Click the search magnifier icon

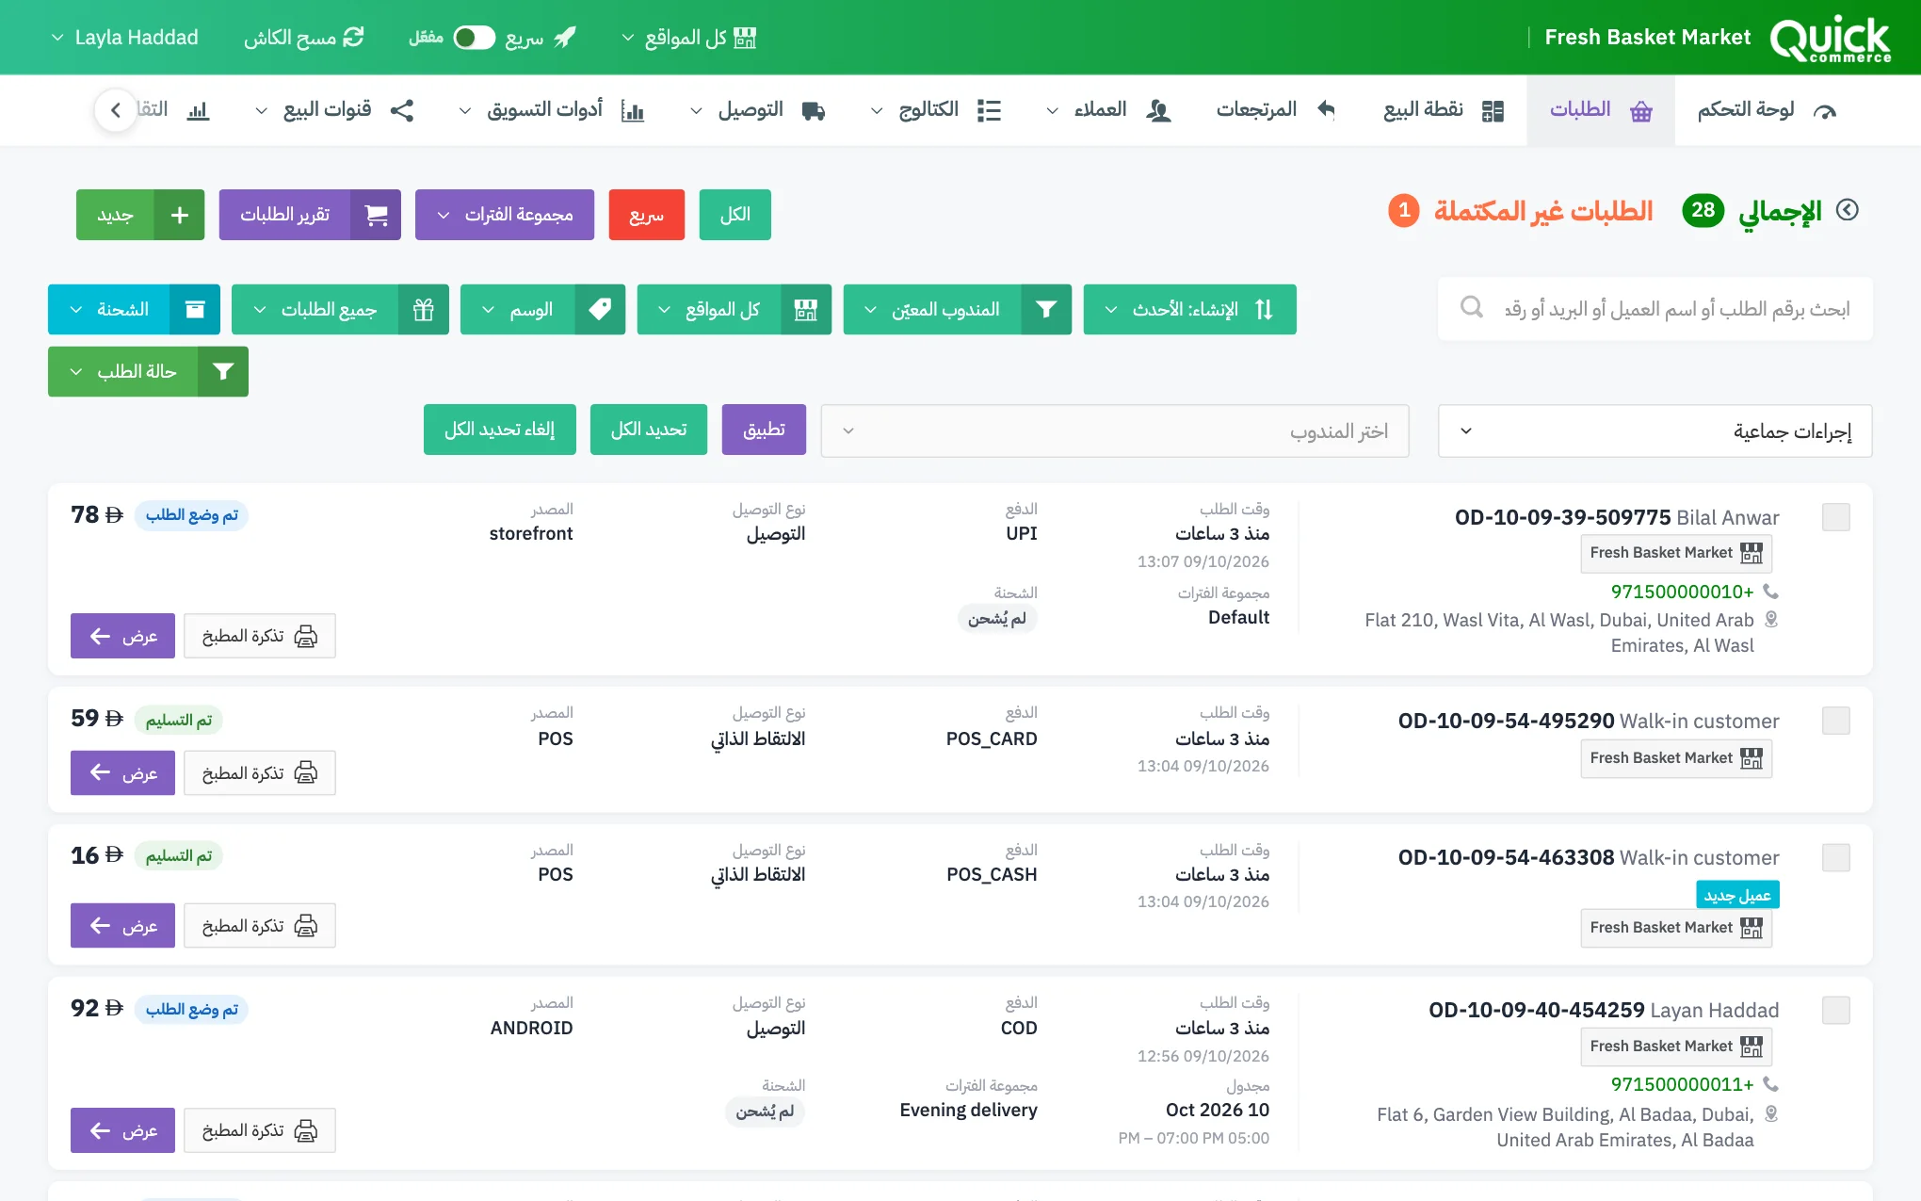[x=1471, y=308]
